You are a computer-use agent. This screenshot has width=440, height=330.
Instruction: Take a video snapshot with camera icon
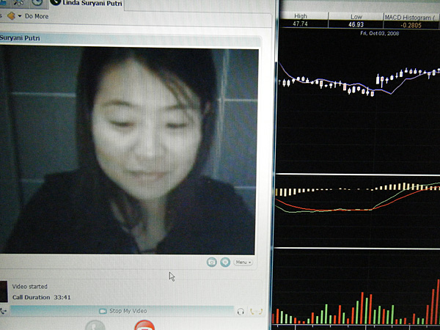click(212, 262)
